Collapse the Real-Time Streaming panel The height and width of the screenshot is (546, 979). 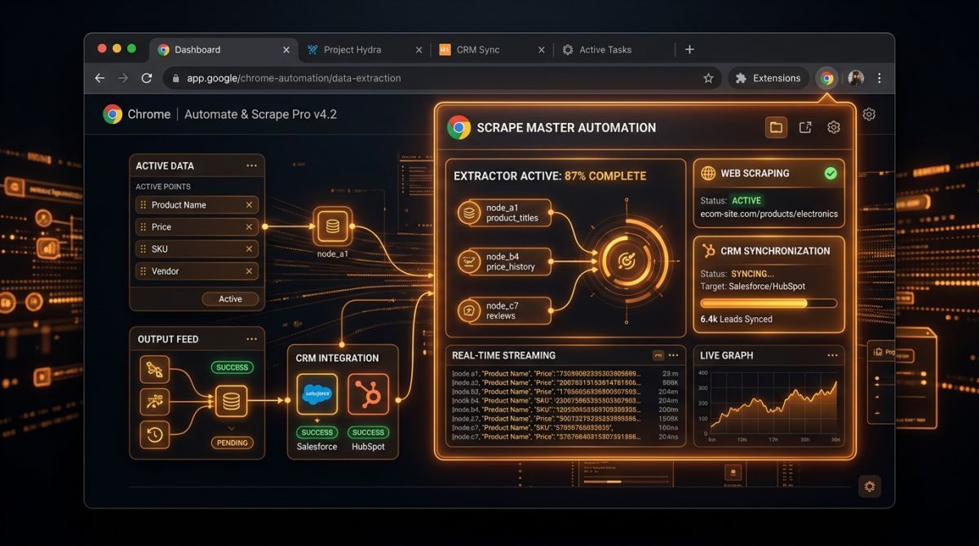tap(658, 355)
